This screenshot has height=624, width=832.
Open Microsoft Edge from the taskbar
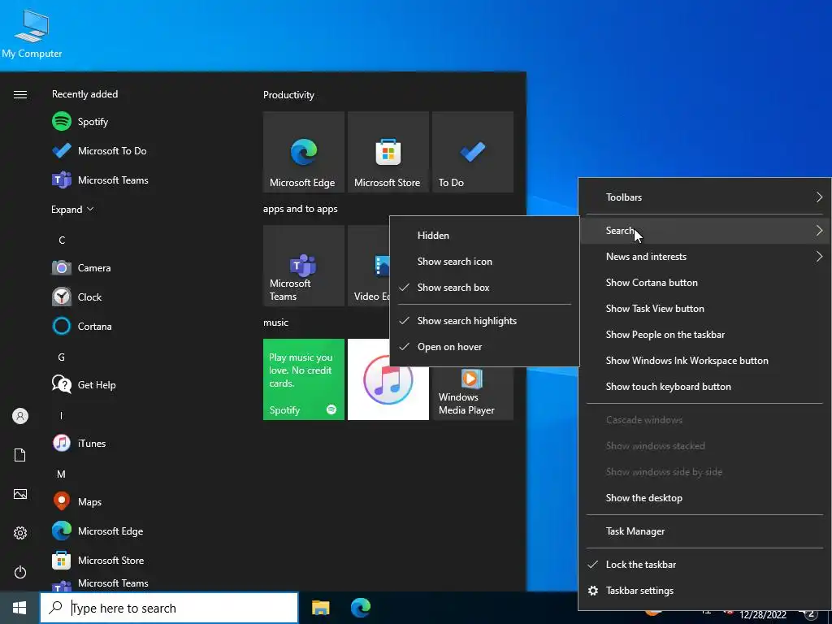[361, 608]
